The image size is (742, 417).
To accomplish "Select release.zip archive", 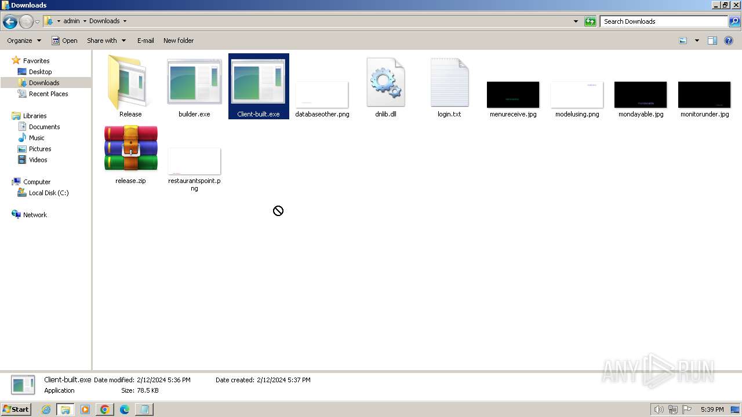I will (x=130, y=154).
